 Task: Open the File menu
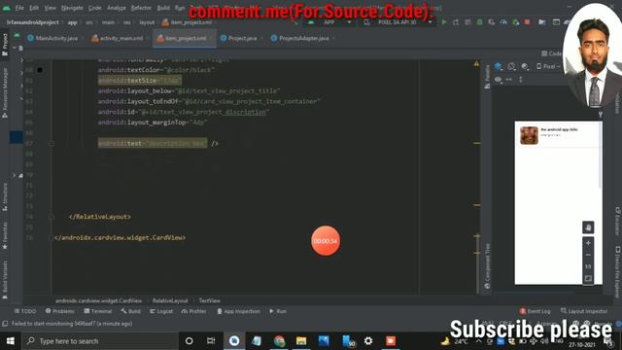[19, 8]
